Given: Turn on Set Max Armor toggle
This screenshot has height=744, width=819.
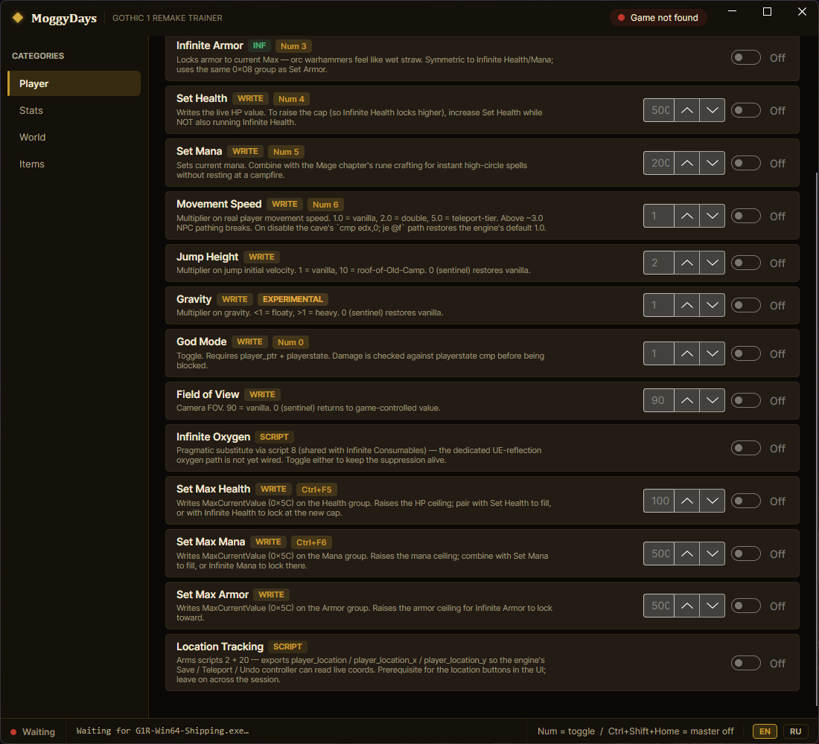Looking at the screenshot, I should tap(745, 606).
